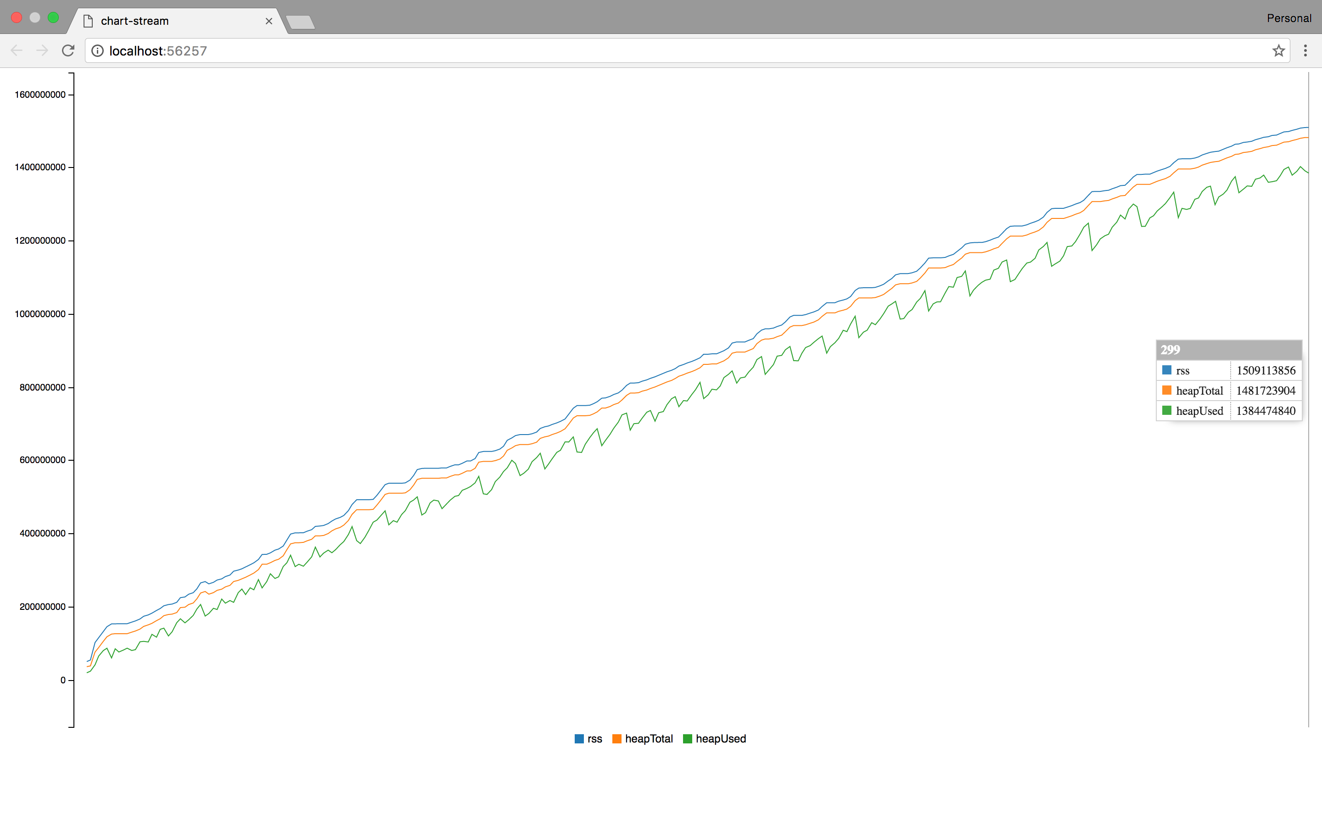Click the green fullscreen window button

[x=53, y=17]
